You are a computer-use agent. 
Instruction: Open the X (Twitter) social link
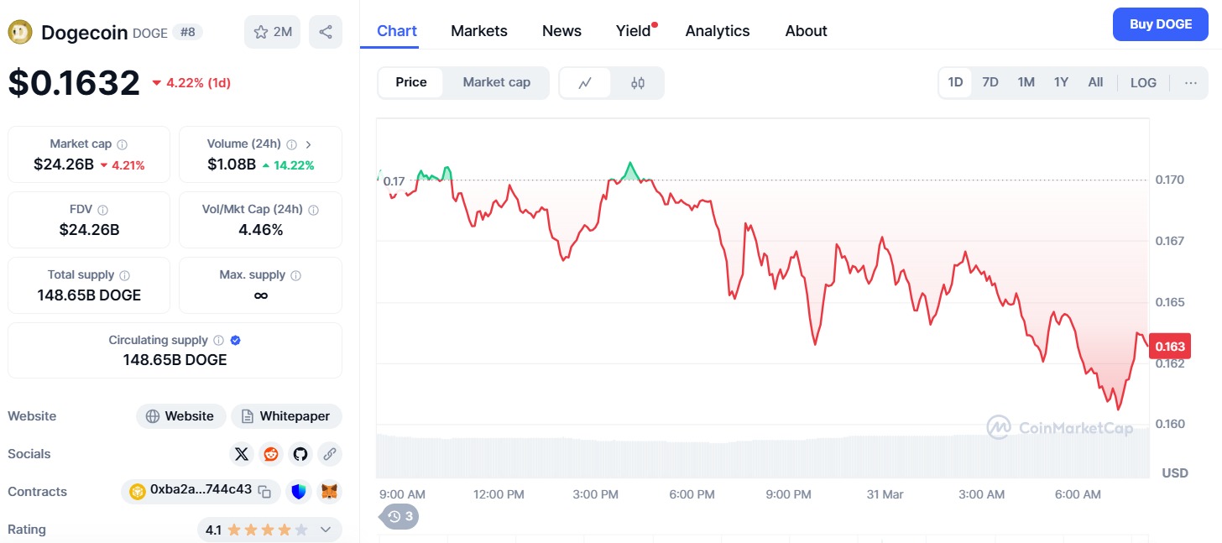242,454
